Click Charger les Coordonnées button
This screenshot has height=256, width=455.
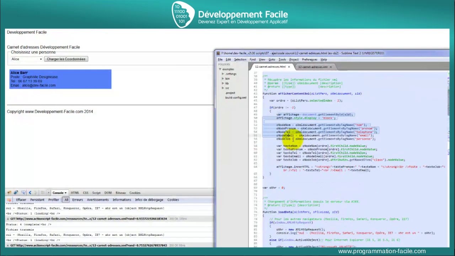tap(66, 59)
